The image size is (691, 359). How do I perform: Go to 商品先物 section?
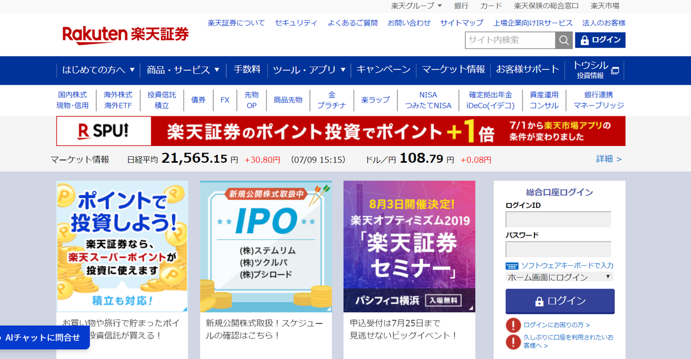[x=288, y=100]
